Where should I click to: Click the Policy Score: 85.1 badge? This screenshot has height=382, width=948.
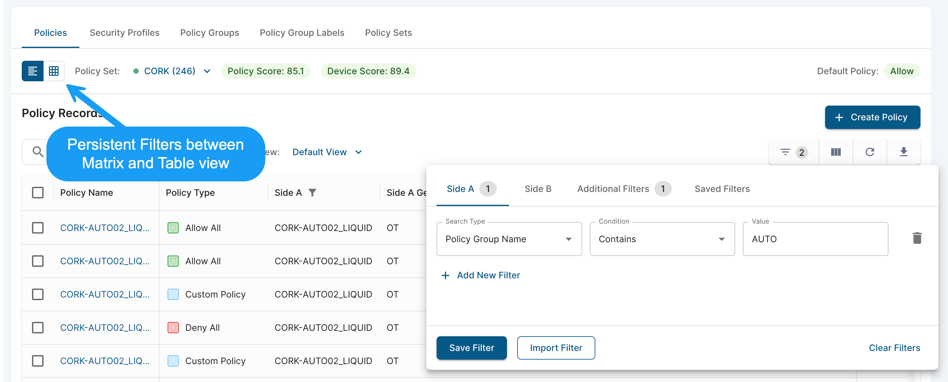pos(266,71)
